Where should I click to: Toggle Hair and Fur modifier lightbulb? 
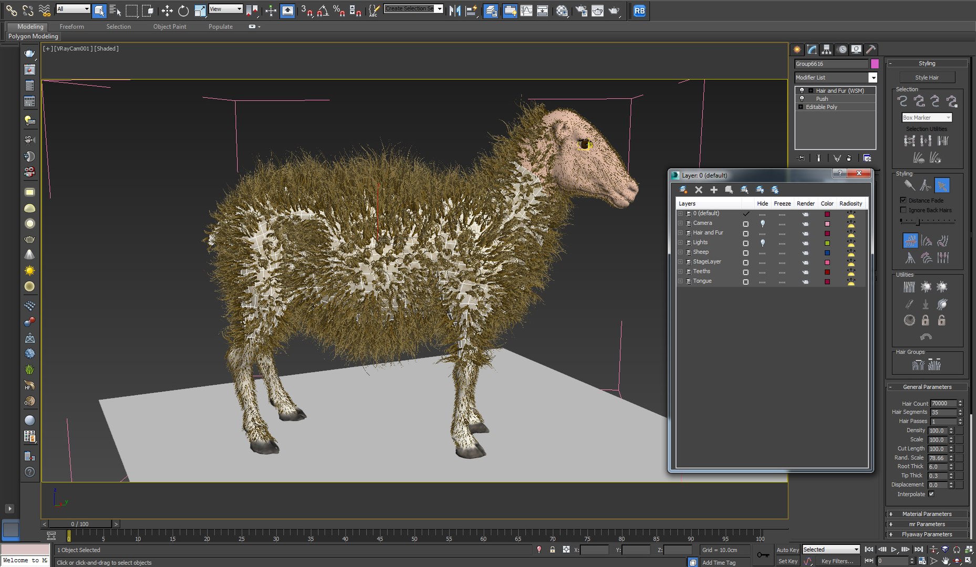pyautogui.click(x=802, y=90)
